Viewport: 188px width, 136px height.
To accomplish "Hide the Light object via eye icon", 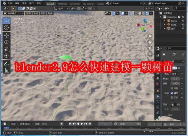I will tap(183, 25).
